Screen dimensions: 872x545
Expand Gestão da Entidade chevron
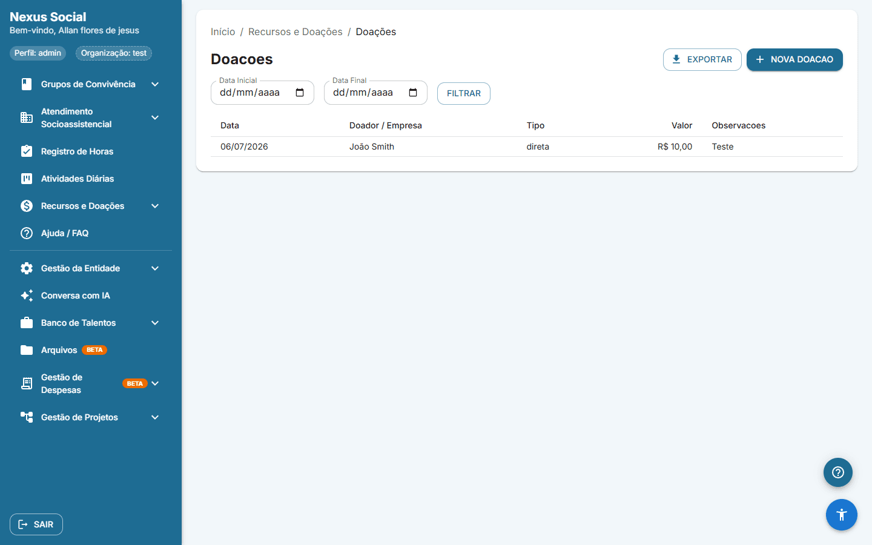click(x=155, y=268)
